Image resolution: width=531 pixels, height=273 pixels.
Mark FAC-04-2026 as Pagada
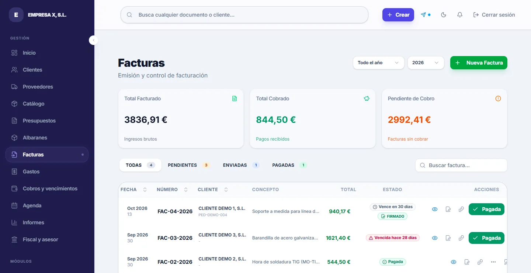coord(486,209)
